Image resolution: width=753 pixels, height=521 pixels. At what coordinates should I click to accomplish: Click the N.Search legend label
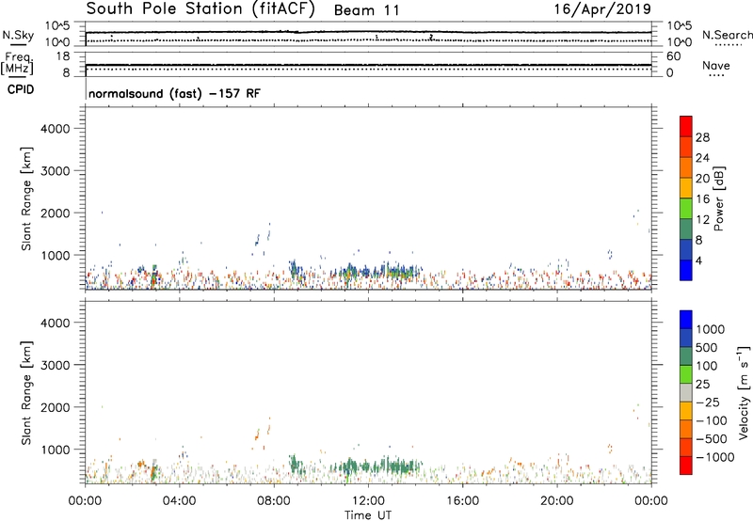(x=727, y=35)
